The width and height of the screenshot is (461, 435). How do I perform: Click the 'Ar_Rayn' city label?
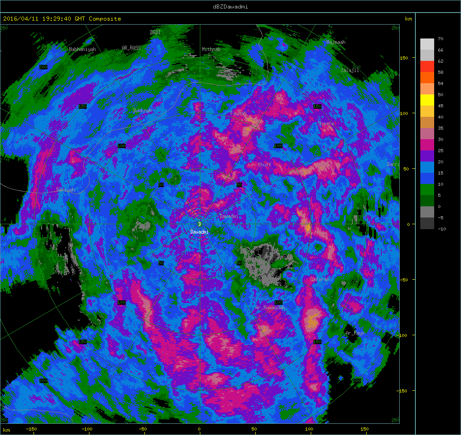[355, 333]
